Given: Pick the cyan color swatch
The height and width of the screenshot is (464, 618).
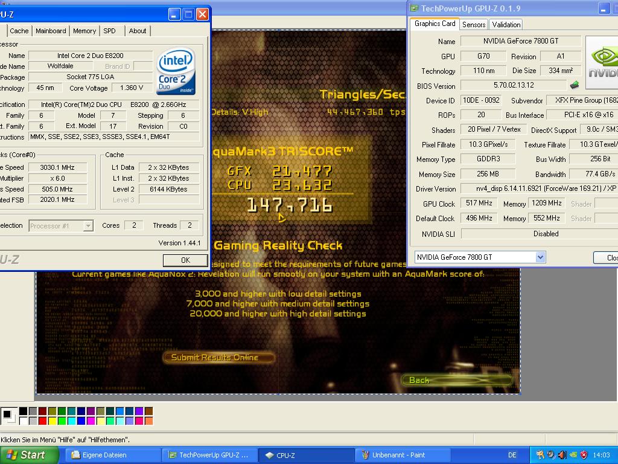Looking at the screenshot, I should 71,421.
